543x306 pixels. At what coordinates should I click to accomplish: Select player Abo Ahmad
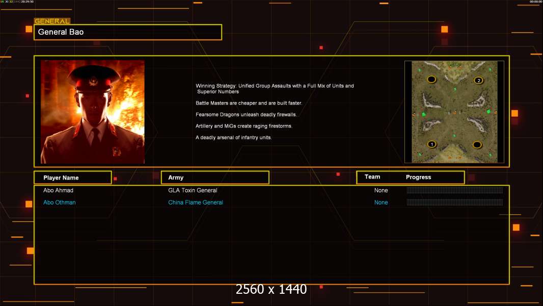click(x=58, y=190)
